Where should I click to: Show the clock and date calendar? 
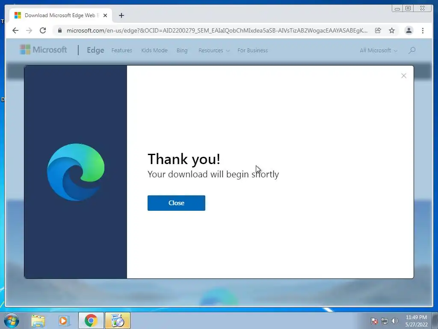pyautogui.click(x=416, y=321)
